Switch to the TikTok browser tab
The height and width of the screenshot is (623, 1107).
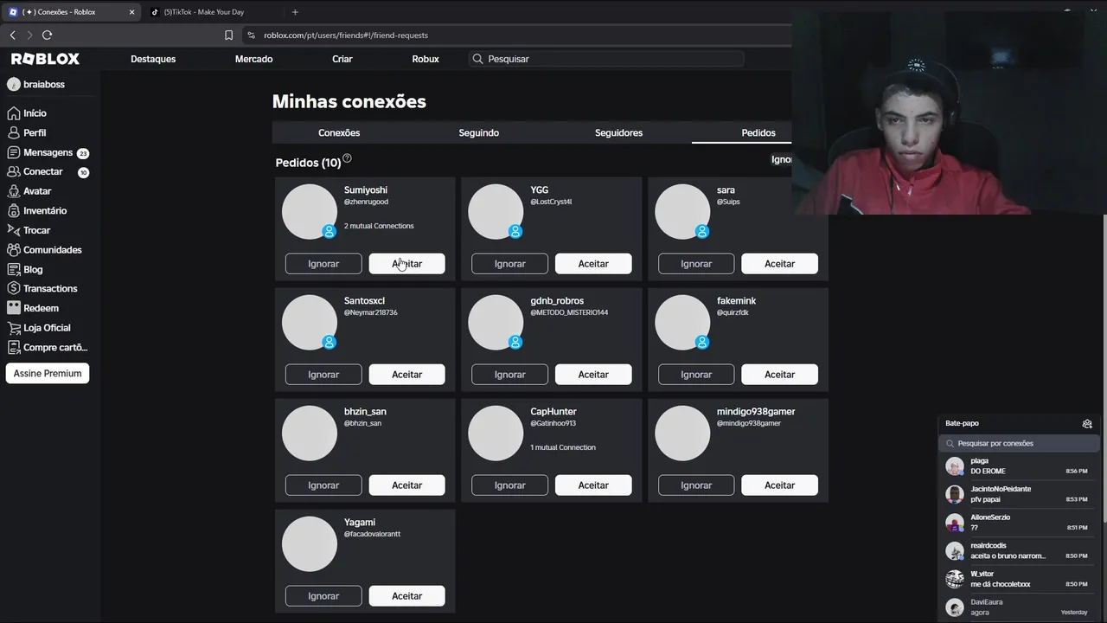pyautogui.click(x=212, y=12)
